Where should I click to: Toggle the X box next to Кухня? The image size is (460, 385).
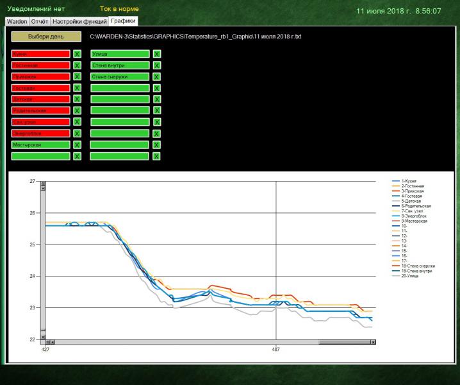tap(77, 55)
